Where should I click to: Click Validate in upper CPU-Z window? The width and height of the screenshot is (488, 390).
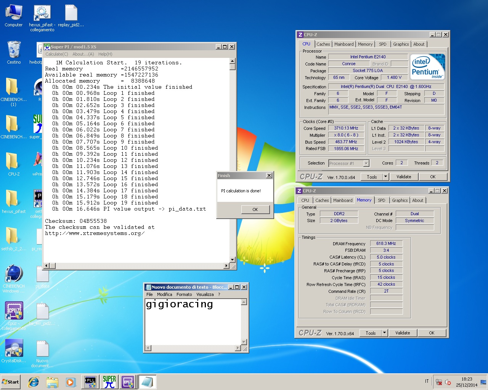(x=404, y=177)
